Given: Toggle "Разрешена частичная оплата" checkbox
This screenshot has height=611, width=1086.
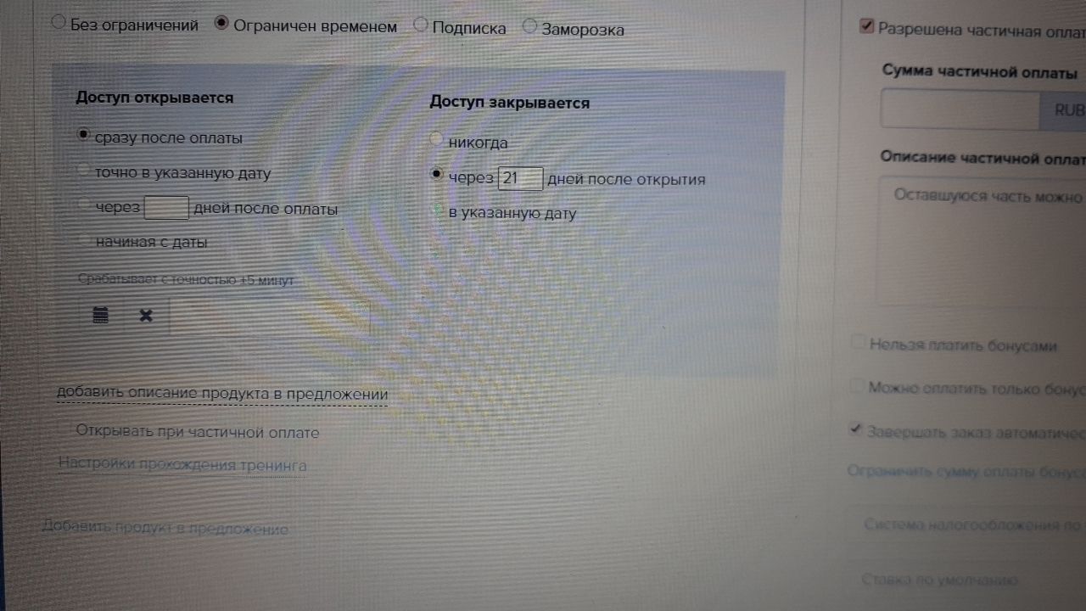Looking at the screenshot, I should [866, 27].
